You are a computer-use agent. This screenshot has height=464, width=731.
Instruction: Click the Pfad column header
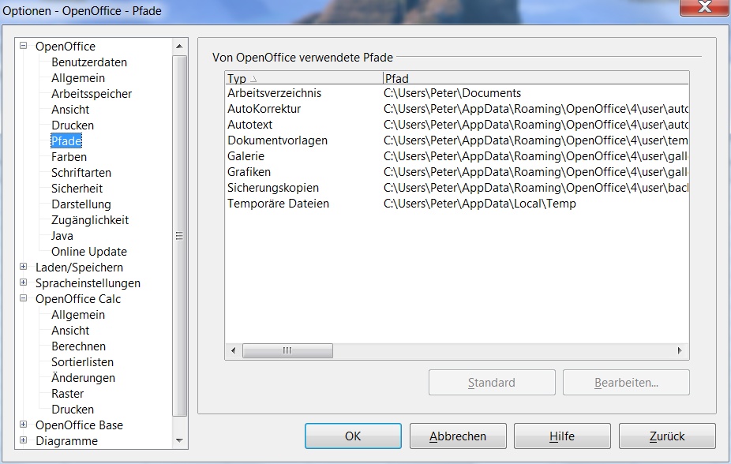(x=535, y=78)
